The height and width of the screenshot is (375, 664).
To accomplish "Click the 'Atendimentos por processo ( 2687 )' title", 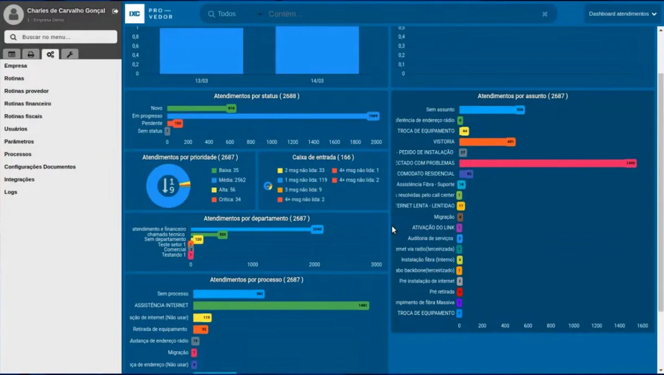I will tap(257, 280).
